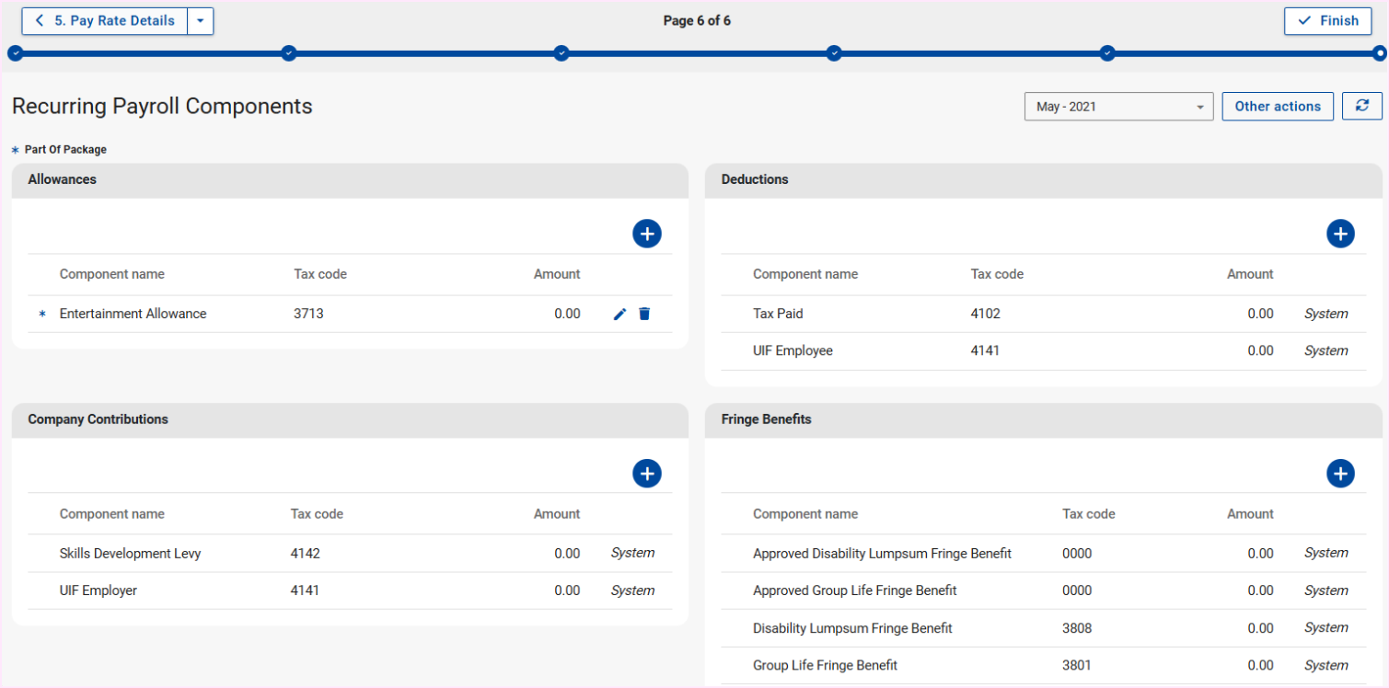1389x688 pixels.
Task: Edit Entertainment Allowance with pencil icon
Action: click(x=619, y=315)
